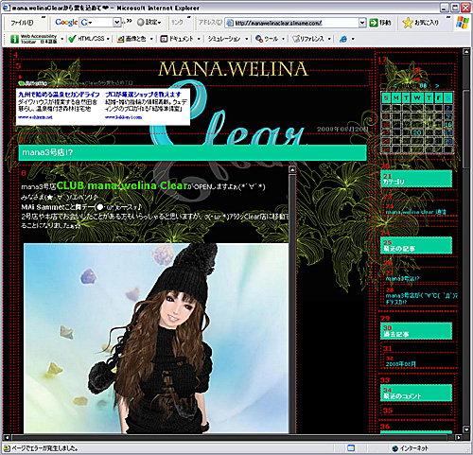The image size is (473, 455).
Task: Open the ファイル menu
Action: click(x=22, y=23)
